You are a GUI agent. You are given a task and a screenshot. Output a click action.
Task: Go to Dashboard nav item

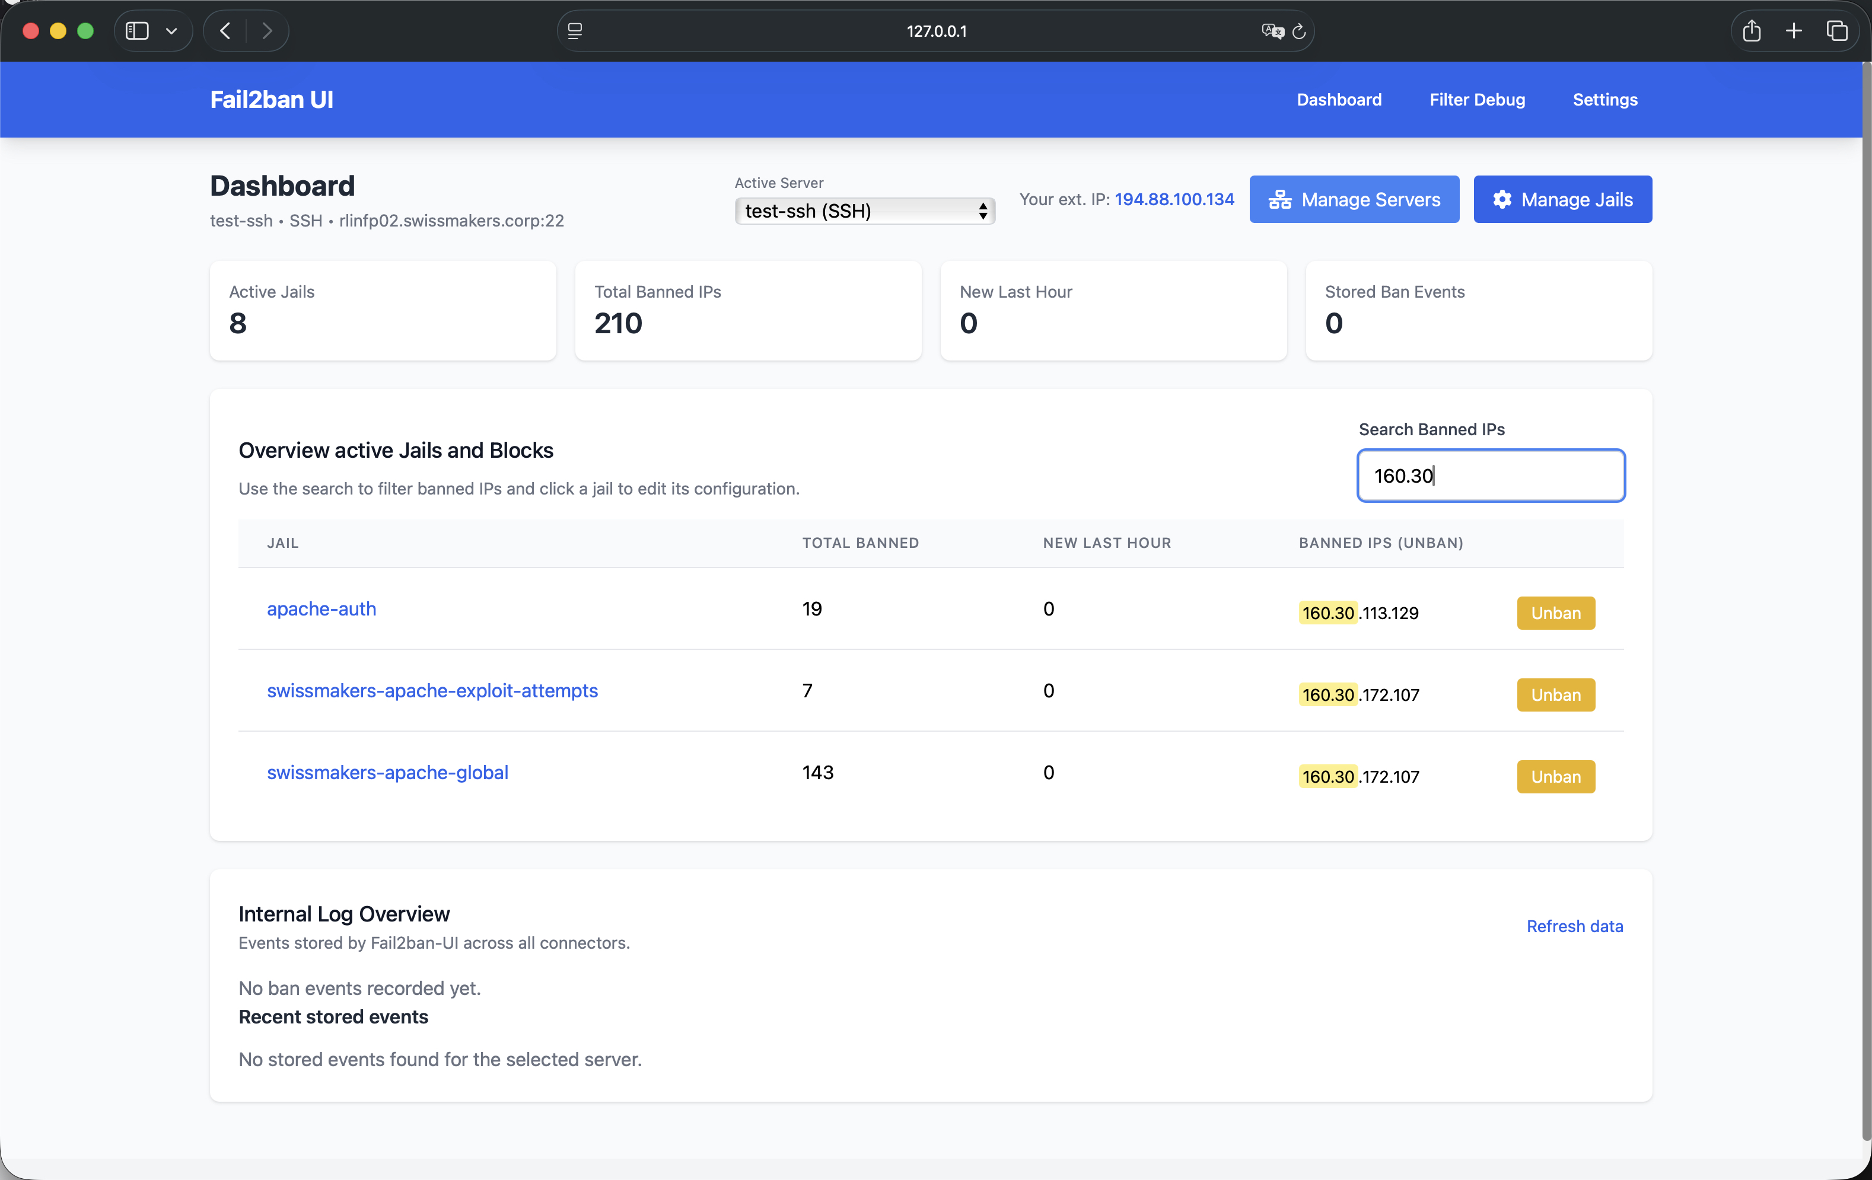[x=1339, y=100]
